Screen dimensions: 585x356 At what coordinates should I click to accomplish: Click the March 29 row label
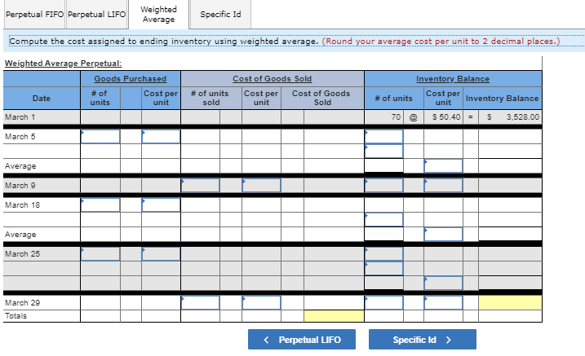coord(22,303)
